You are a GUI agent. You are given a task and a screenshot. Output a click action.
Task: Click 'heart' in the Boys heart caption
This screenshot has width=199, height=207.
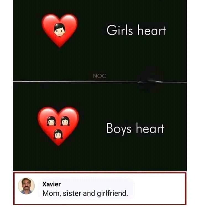coord(150,128)
